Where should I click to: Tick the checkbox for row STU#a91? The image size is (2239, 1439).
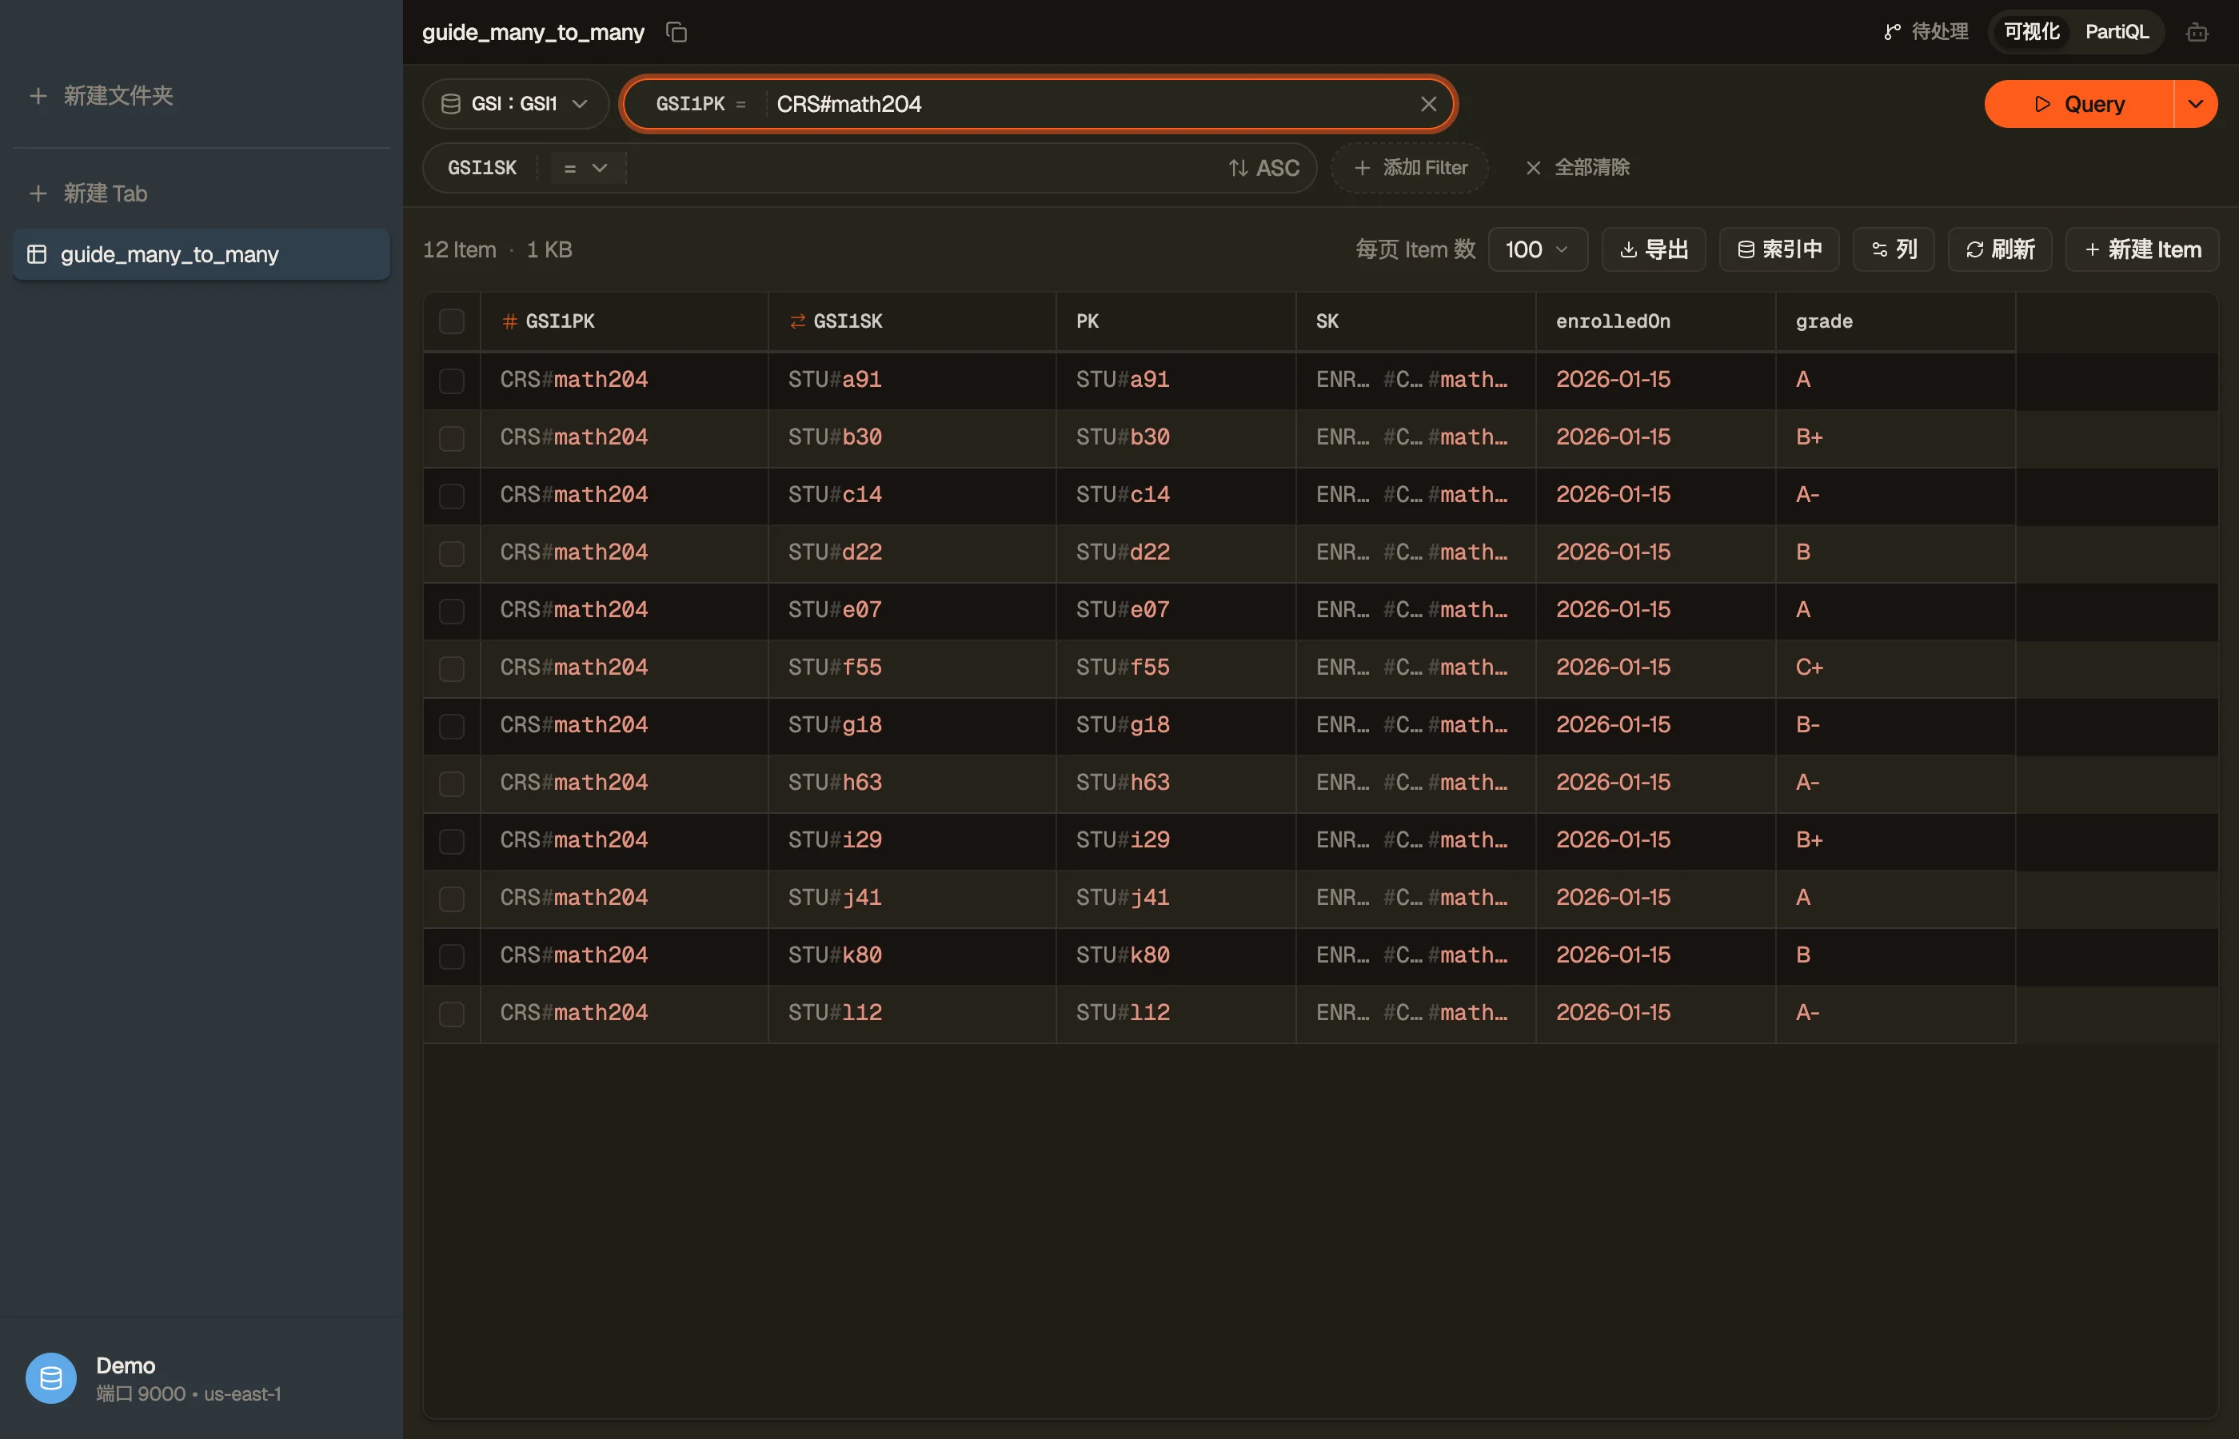tap(451, 381)
